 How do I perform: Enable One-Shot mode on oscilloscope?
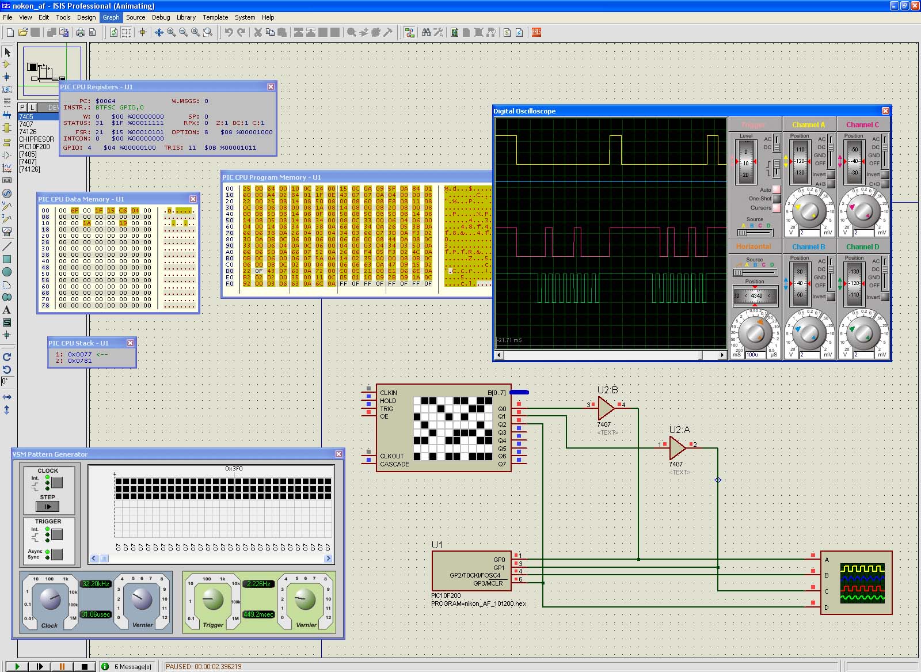(x=777, y=199)
